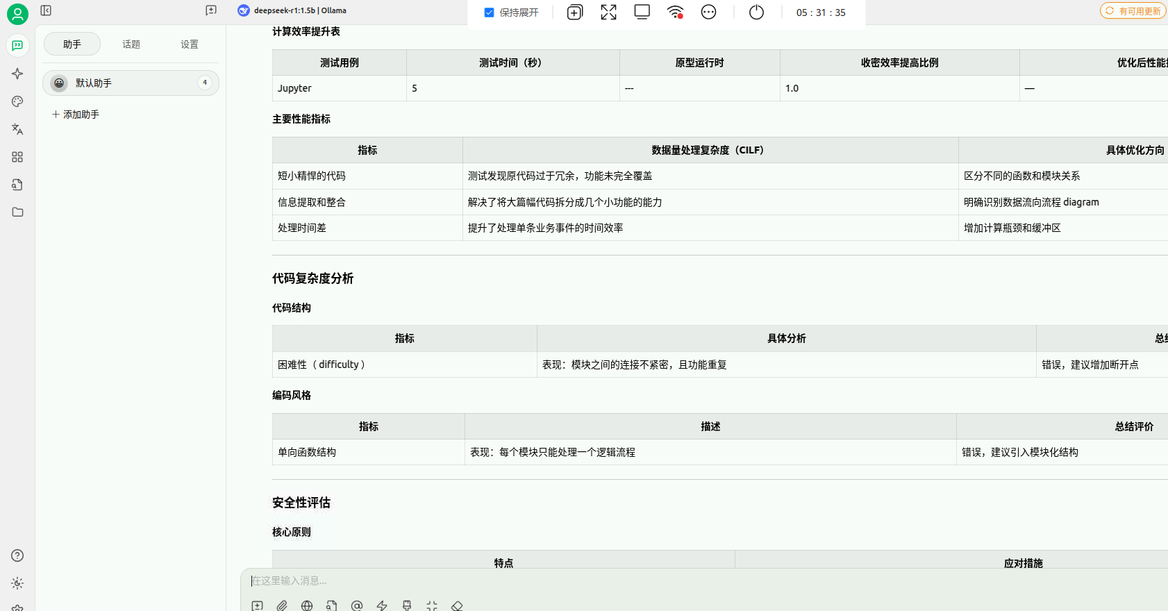The image size is (1168, 611).
Task: Click the 收密效率提高比例 column header
Action: pos(900,62)
